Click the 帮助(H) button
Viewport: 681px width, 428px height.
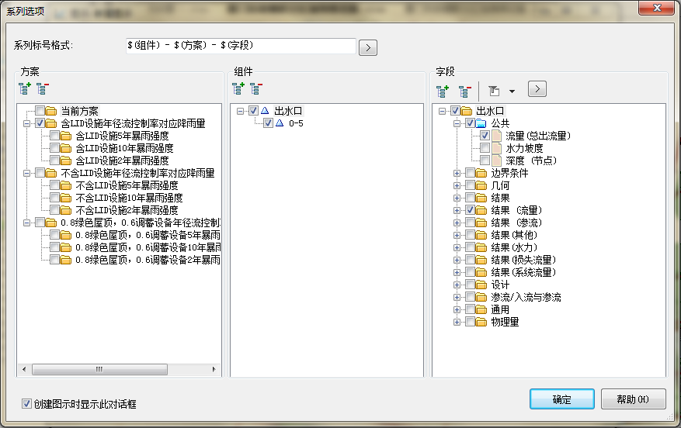(x=633, y=399)
